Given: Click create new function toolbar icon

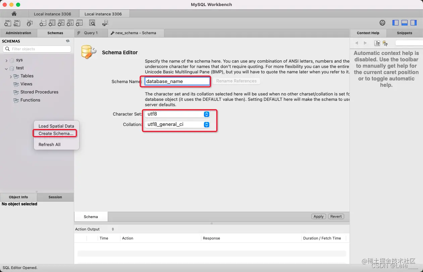Looking at the screenshot, I should 79,23.
